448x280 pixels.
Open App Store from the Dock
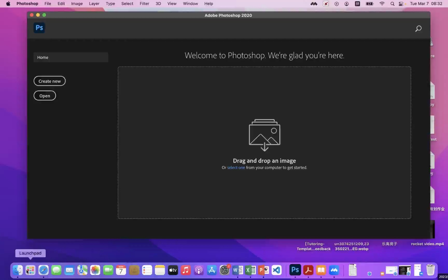point(212,270)
